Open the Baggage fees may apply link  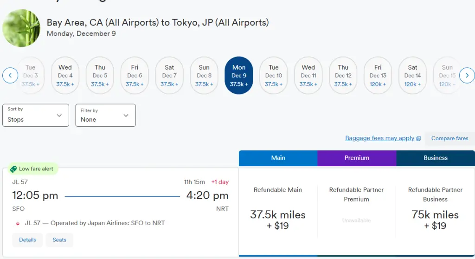coord(379,138)
